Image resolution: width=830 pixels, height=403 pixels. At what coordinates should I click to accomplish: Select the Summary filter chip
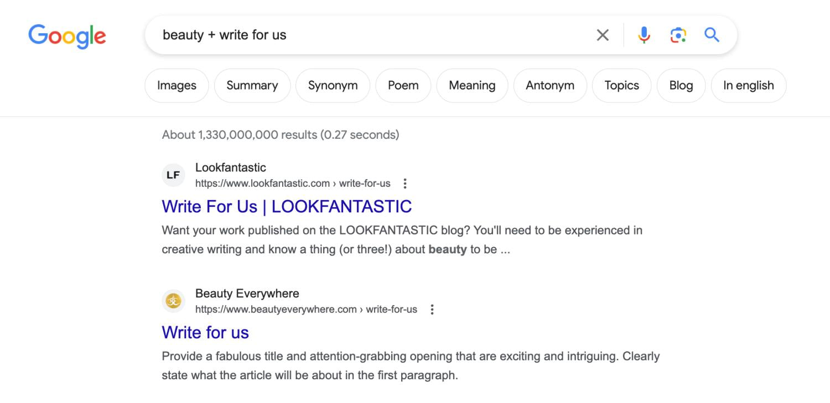[252, 86]
